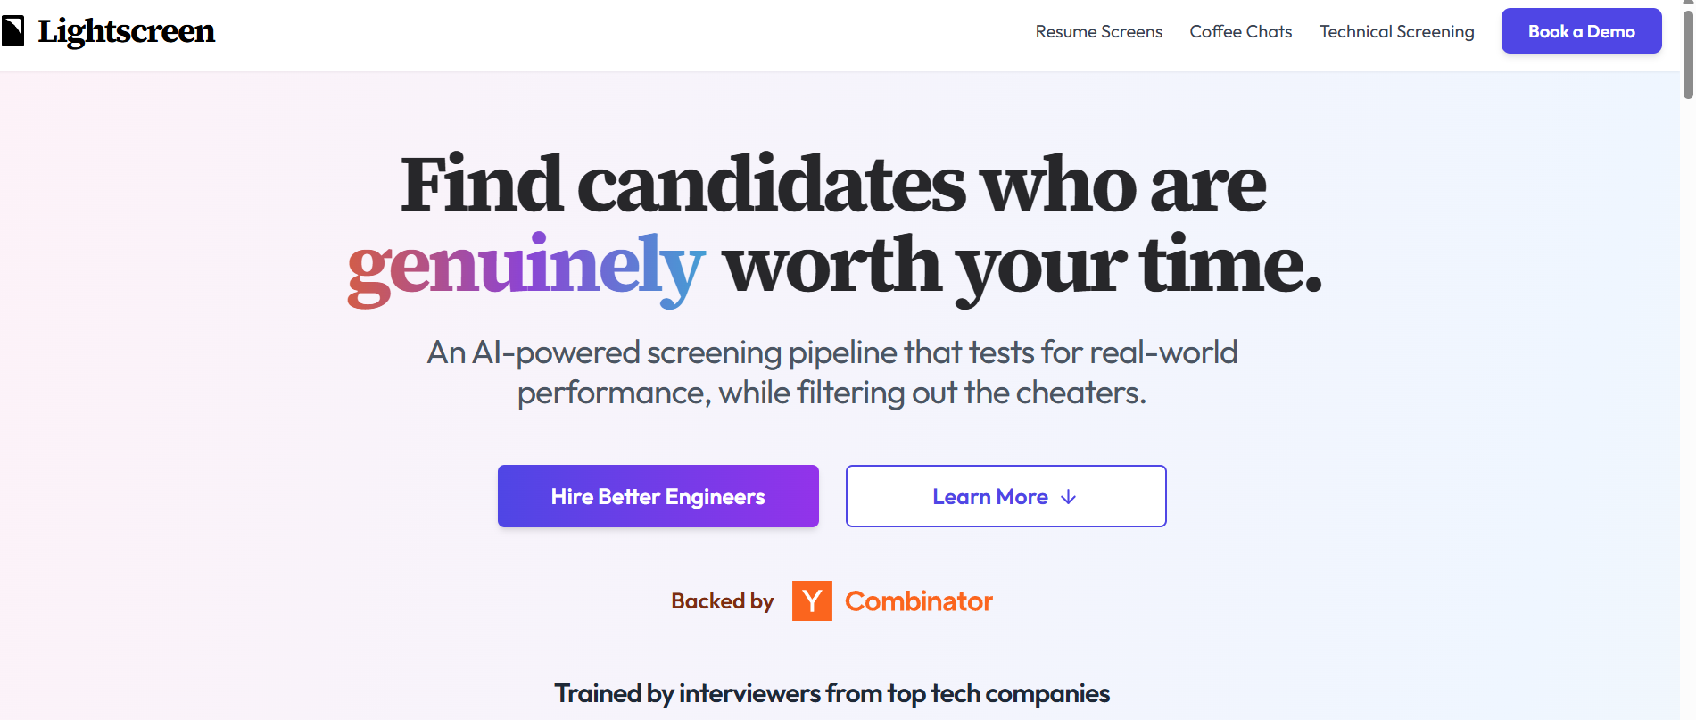
Task: Click Hire Better Engineers button
Action: click(658, 496)
